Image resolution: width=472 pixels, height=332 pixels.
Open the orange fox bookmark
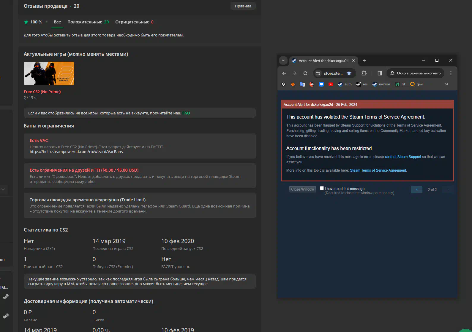293,84
